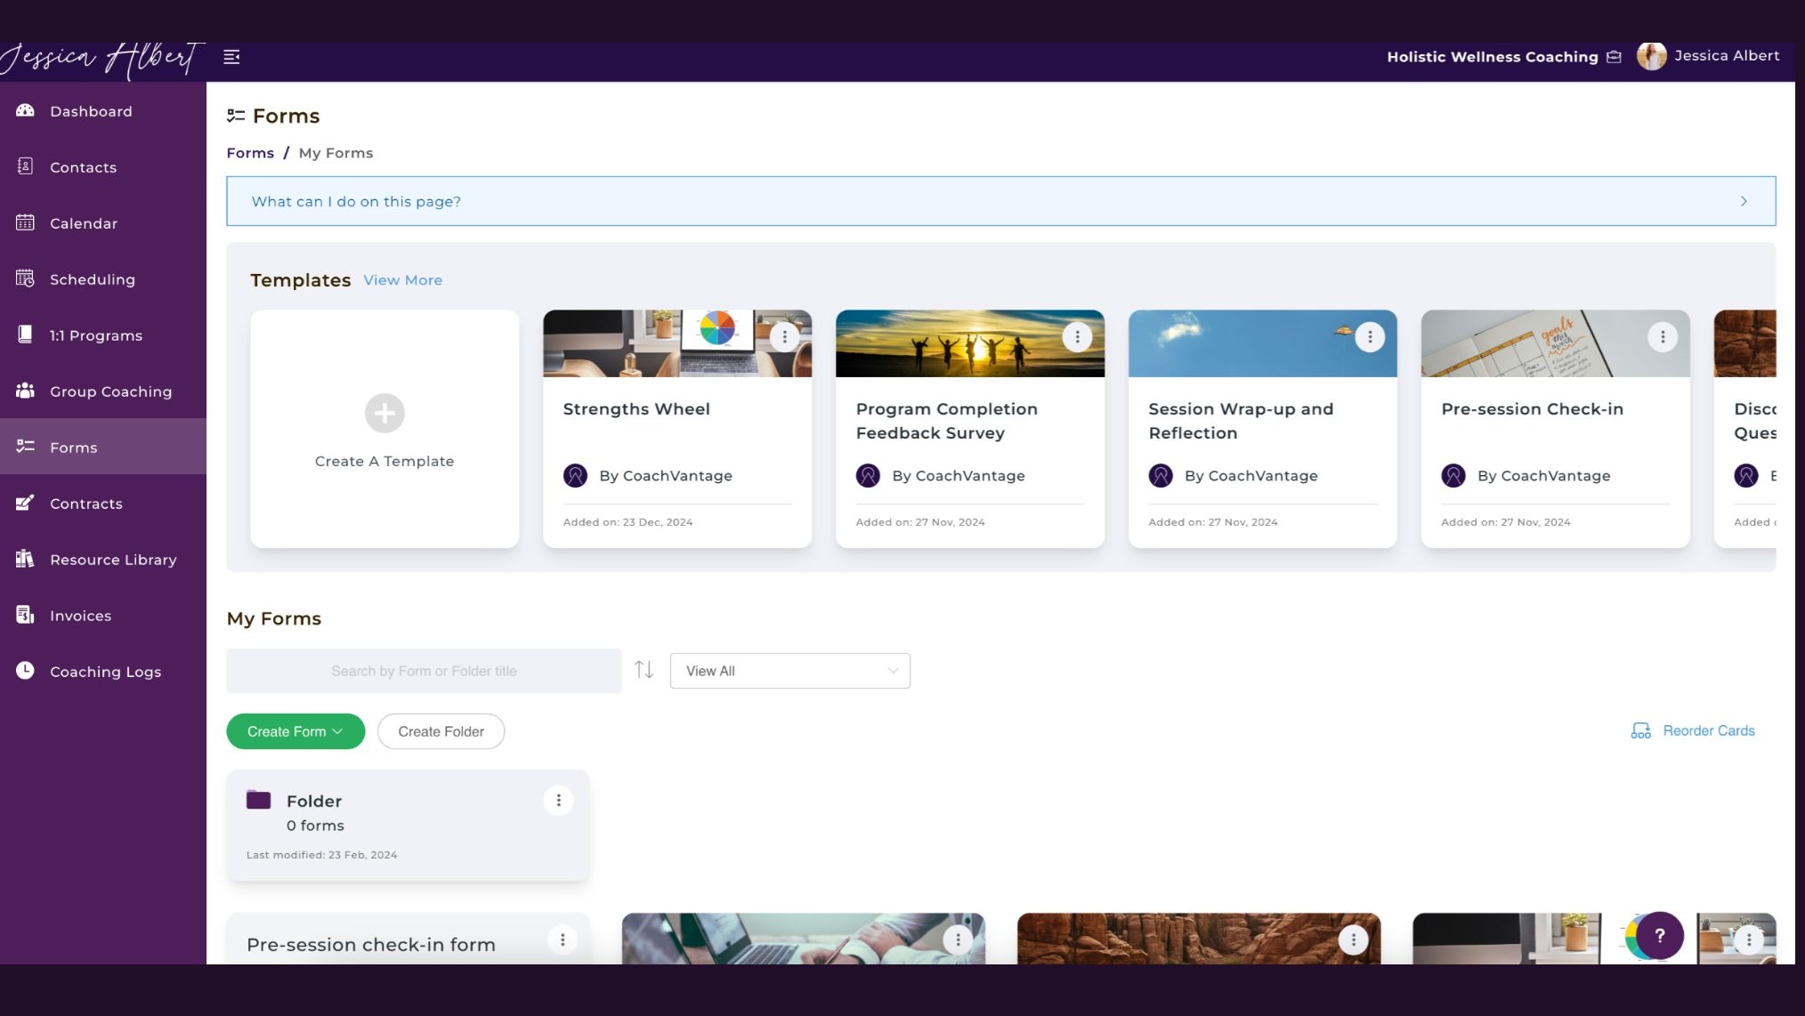Image resolution: width=1805 pixels, height=1016 pixels.
Task: Open Coaching Logs in the sidebar
Action: [103, 672]
